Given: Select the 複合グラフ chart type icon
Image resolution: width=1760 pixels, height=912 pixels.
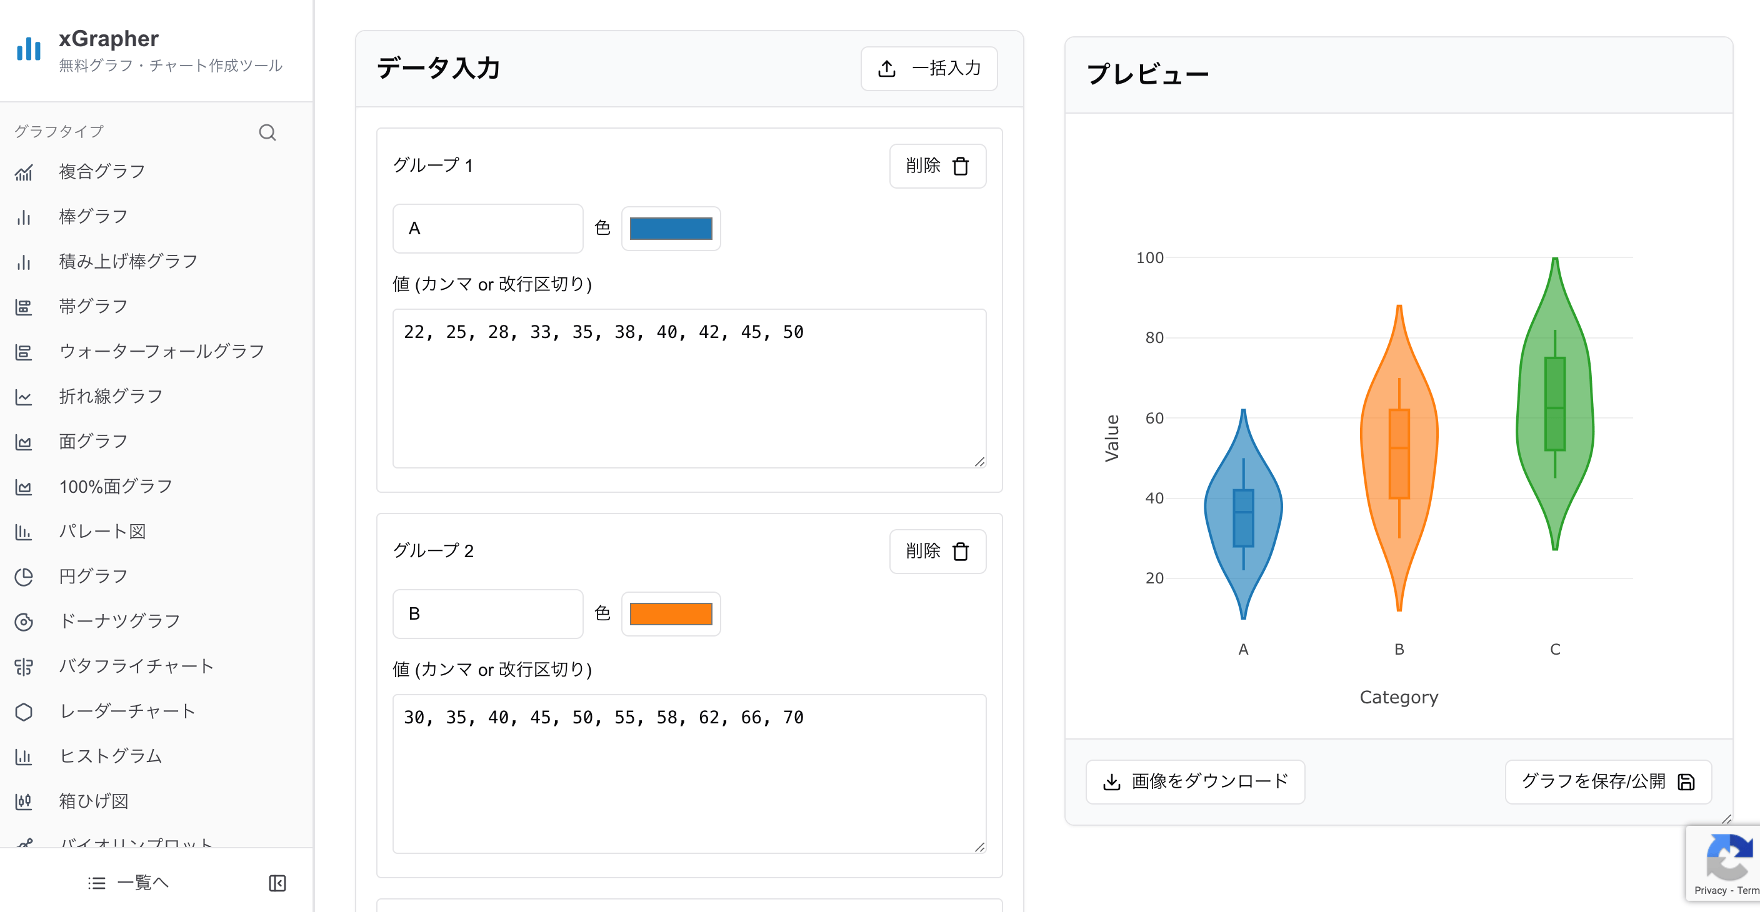Looking at the screenshot, I should [x=24, y=172].
